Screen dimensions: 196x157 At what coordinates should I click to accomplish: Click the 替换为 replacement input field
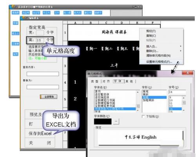[x=43, y=87]
